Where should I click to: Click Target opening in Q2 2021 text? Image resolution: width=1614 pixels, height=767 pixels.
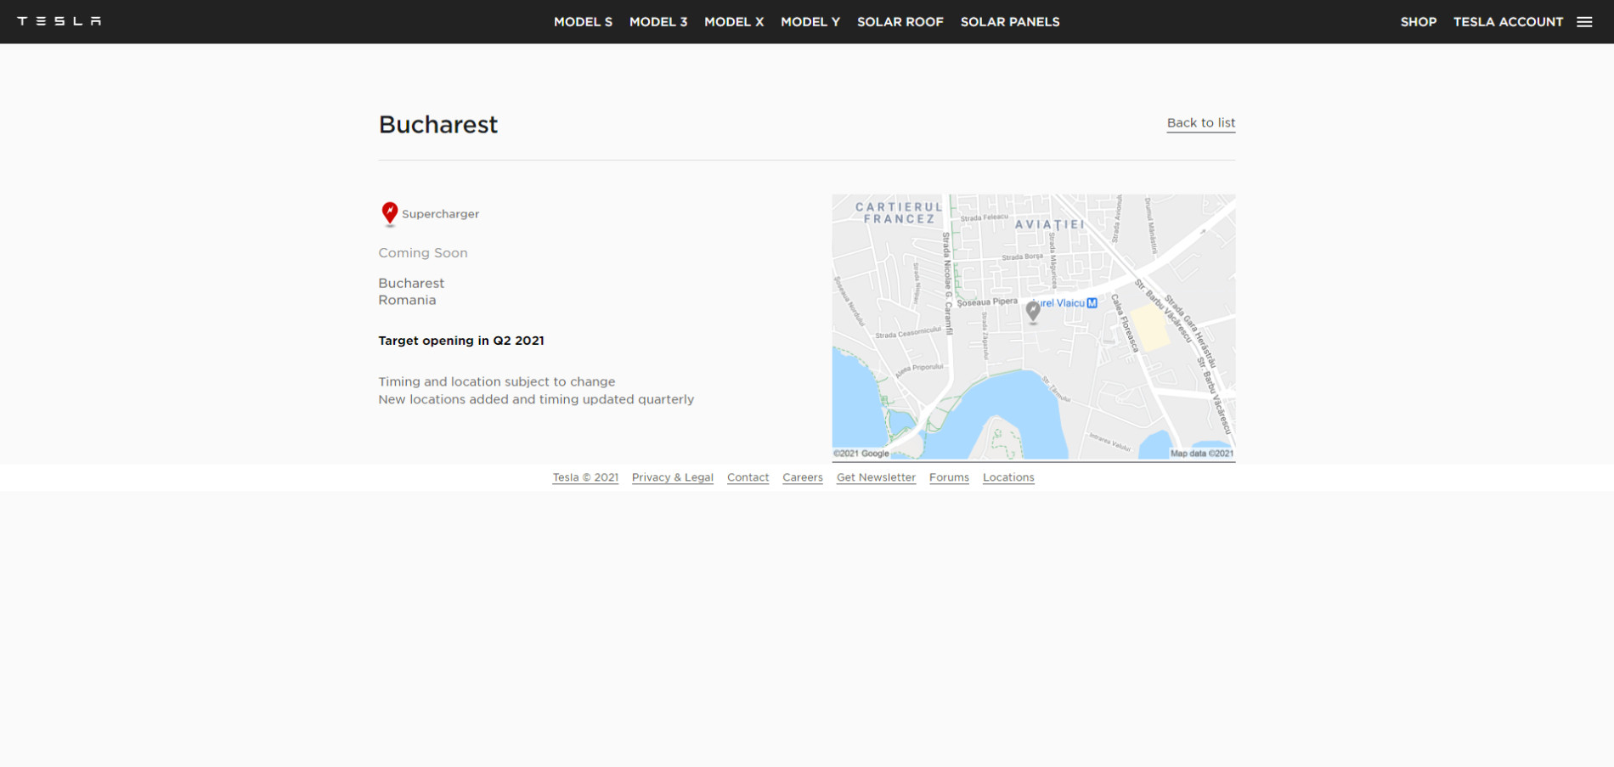coord(461,341)
